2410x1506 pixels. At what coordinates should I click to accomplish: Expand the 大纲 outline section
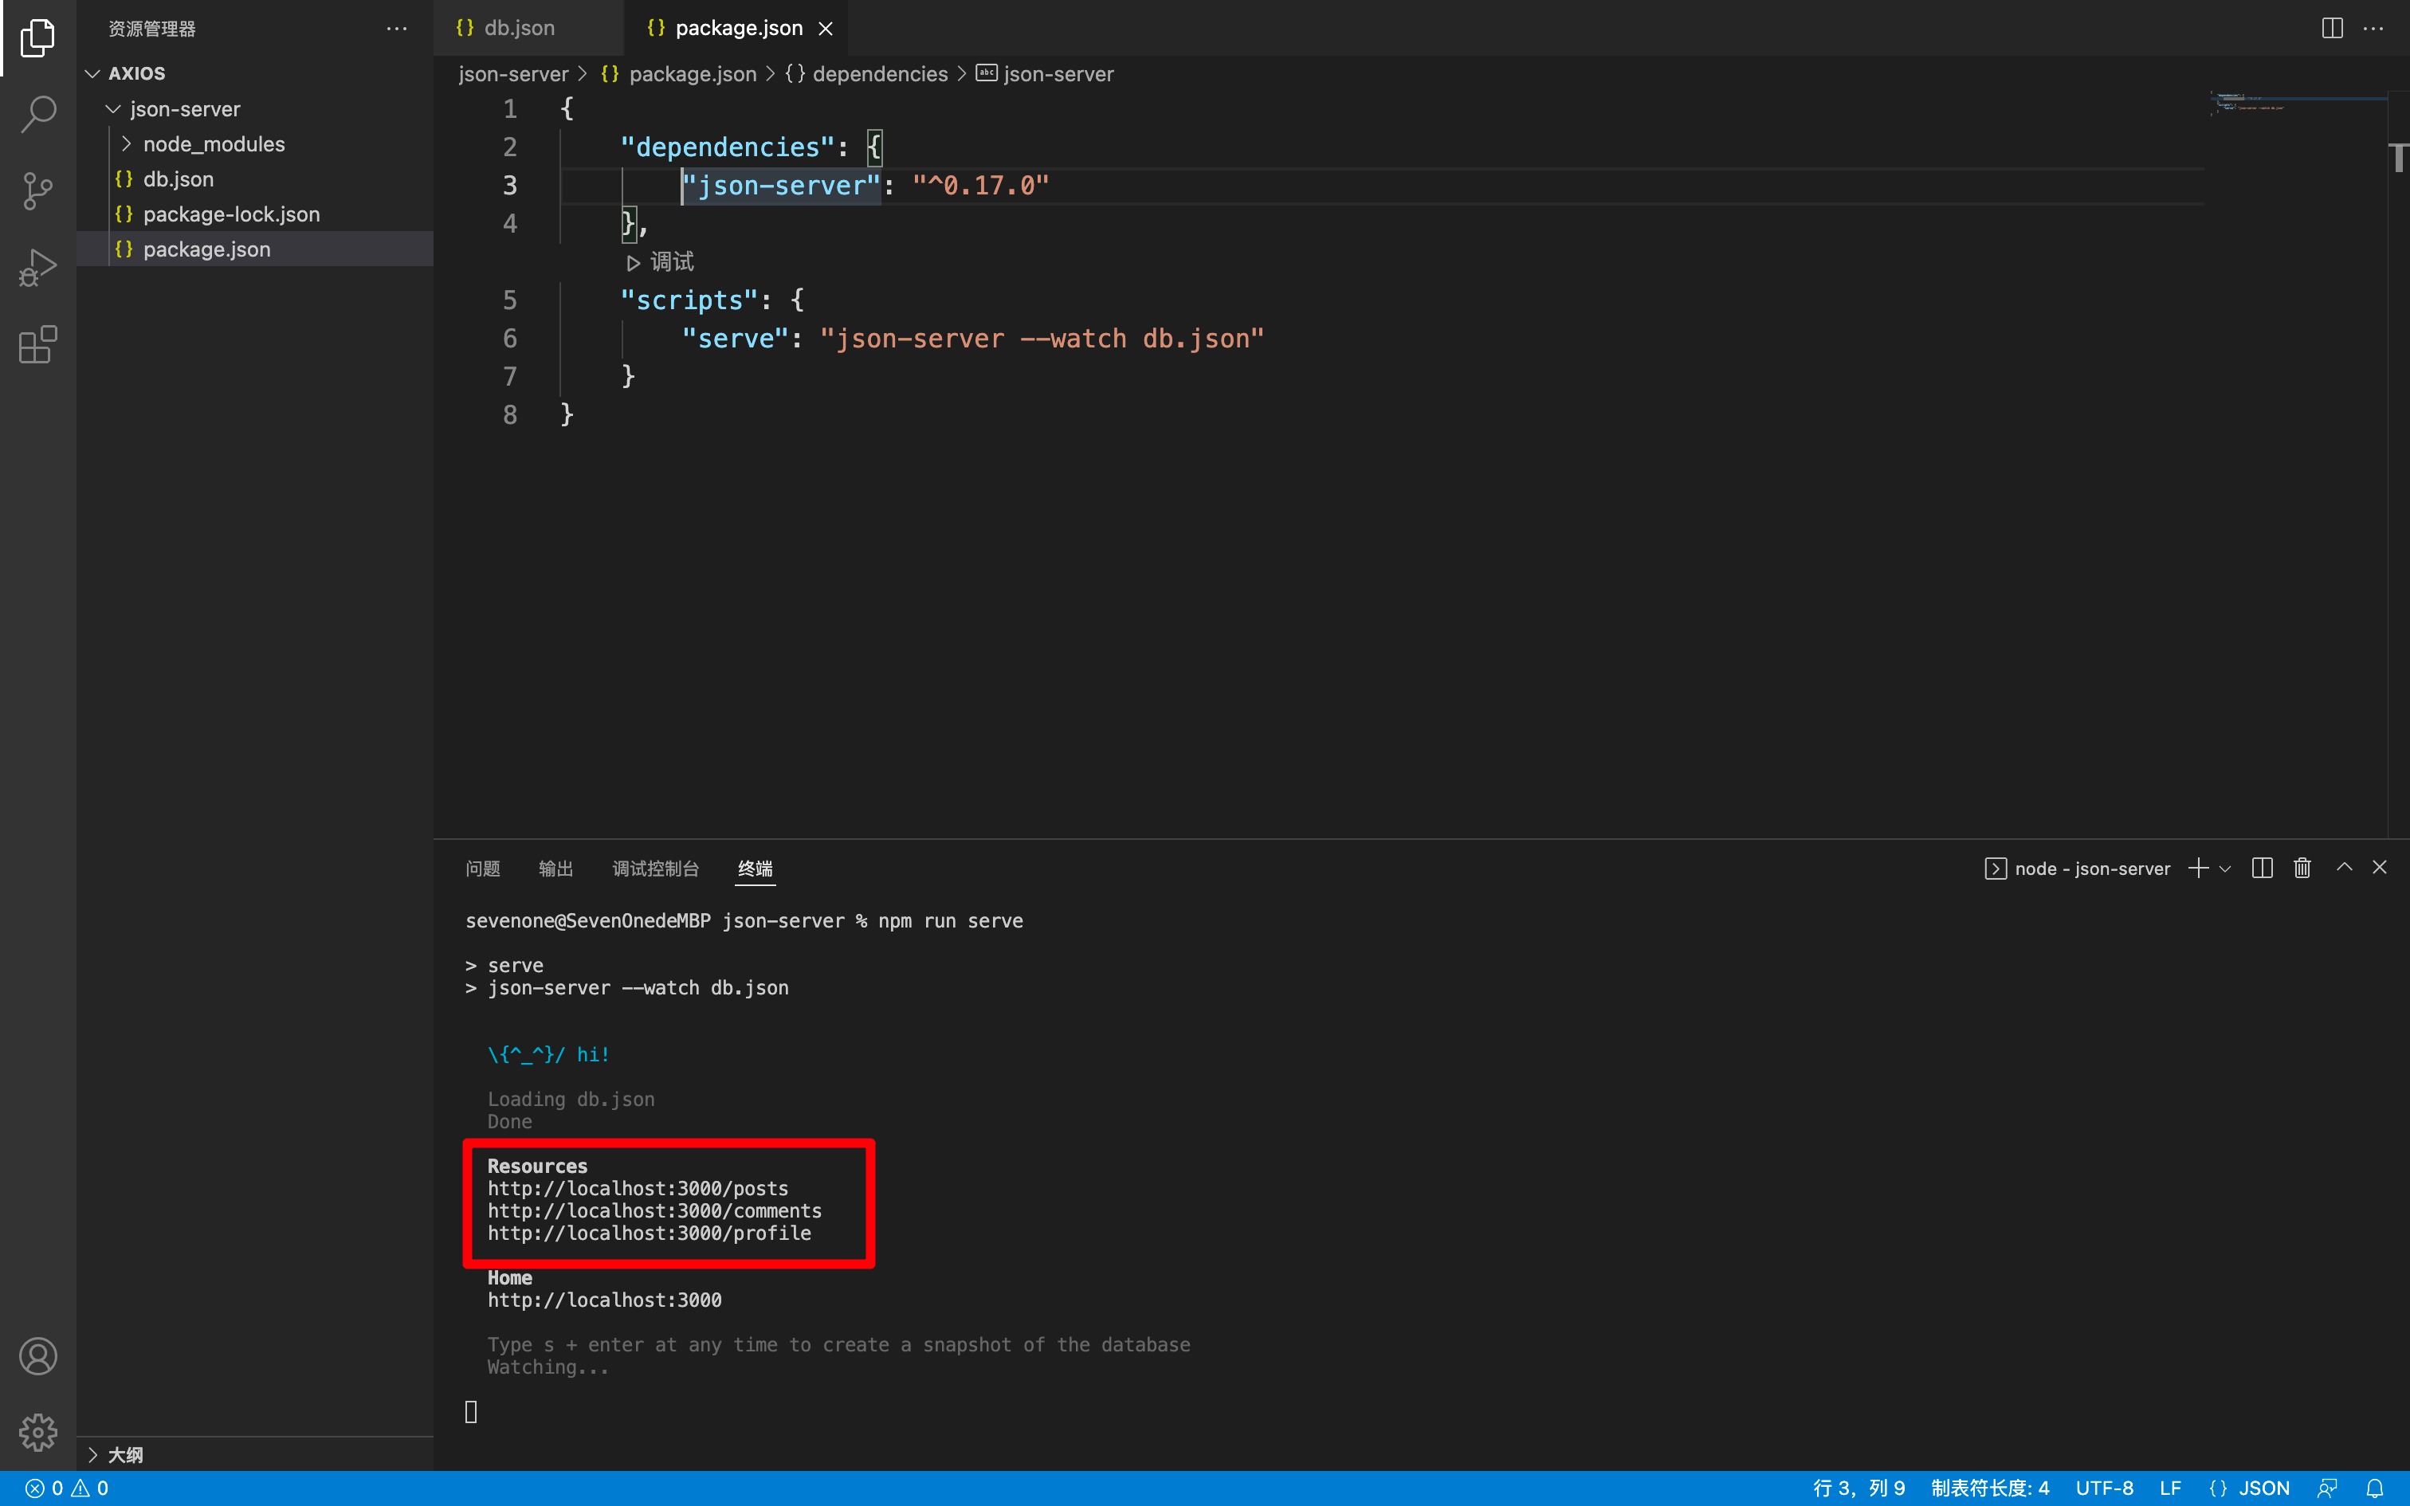pos(124,1454)
